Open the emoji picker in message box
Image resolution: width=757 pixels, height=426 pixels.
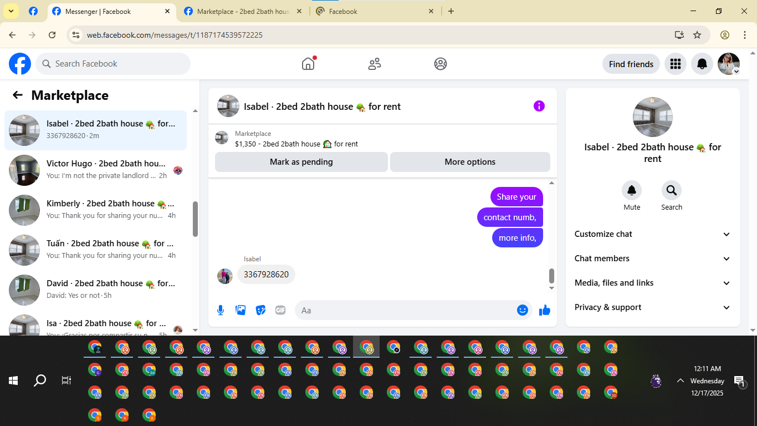(523, 310)
